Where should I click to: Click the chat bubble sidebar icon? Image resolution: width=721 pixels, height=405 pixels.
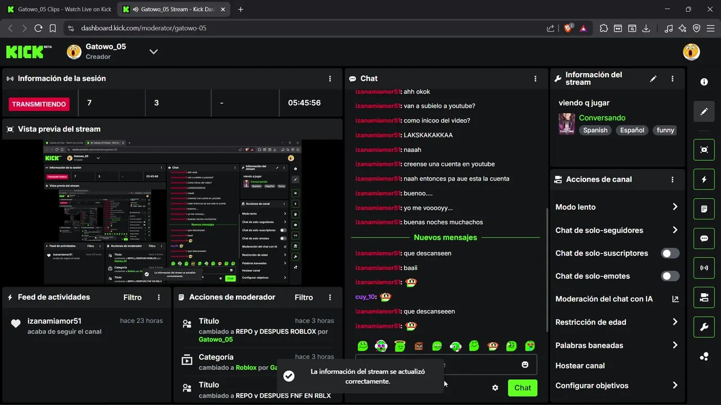[x=704, y=238]
